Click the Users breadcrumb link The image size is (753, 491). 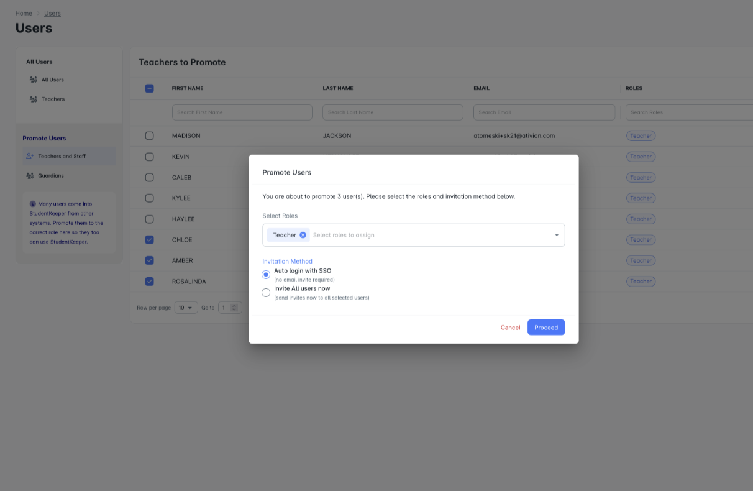(x=52, y=13)
